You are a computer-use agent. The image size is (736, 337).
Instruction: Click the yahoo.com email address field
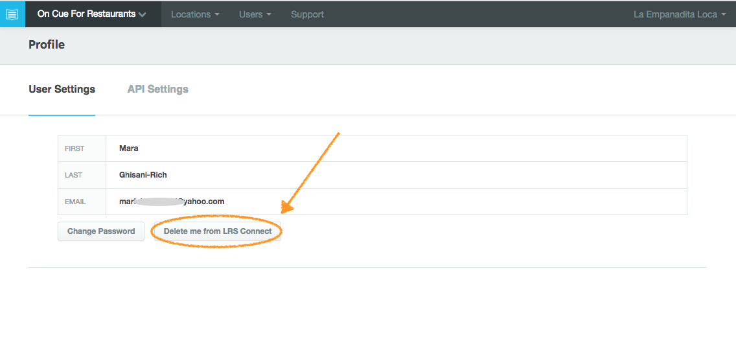172,202
